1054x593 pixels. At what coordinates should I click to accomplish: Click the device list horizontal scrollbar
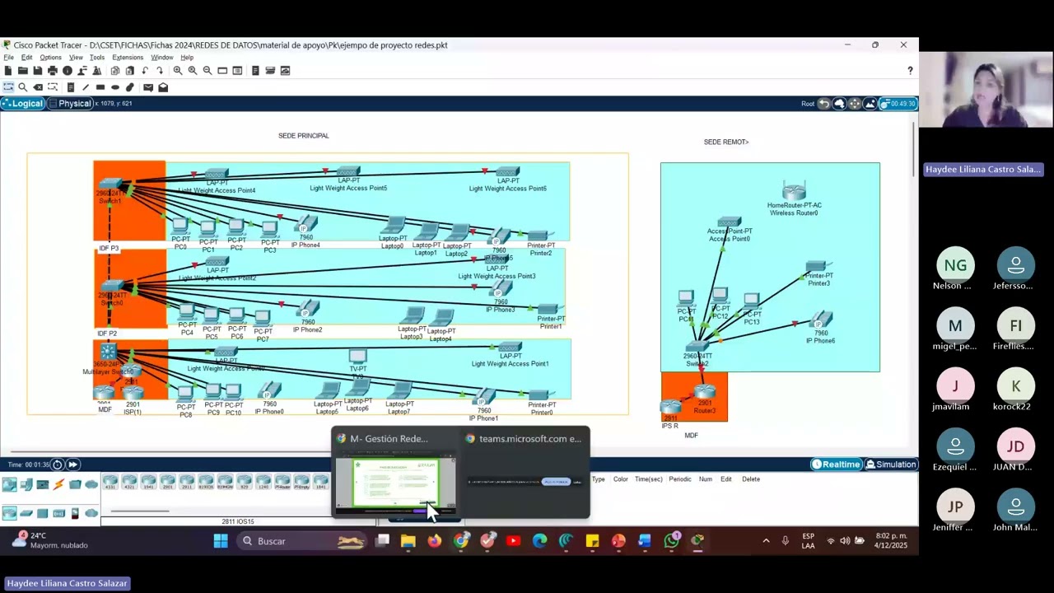click(140, 511)
